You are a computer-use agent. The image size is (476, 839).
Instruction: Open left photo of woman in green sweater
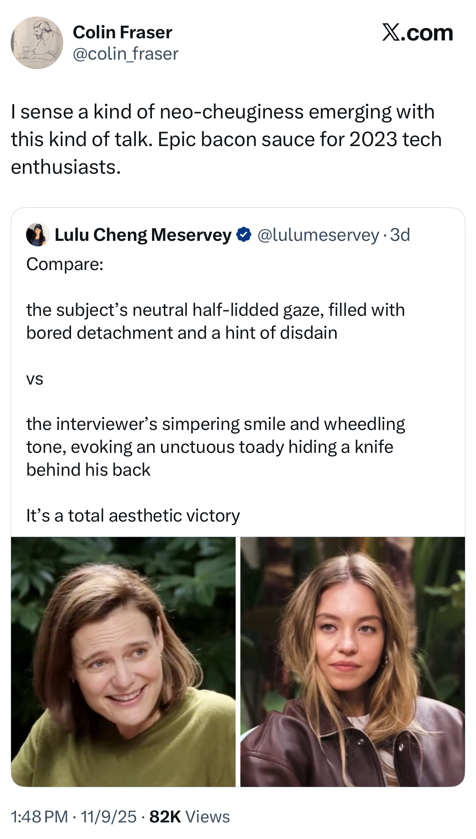(123, 661)
